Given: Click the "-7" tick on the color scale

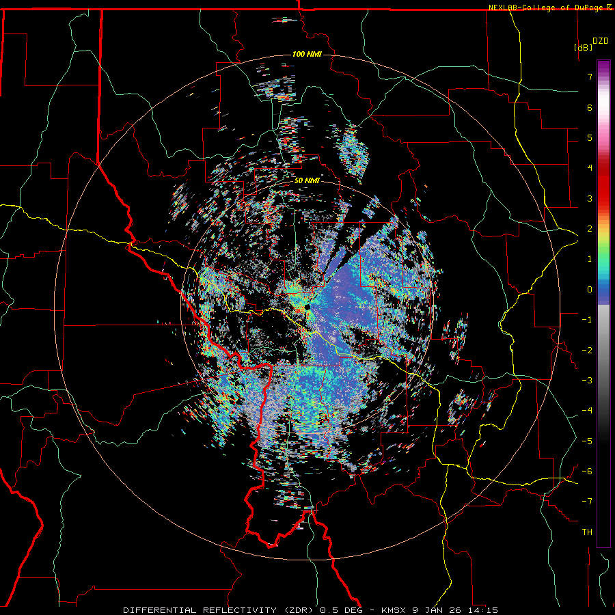Looking at the screenshot, I should coord(587,502).
